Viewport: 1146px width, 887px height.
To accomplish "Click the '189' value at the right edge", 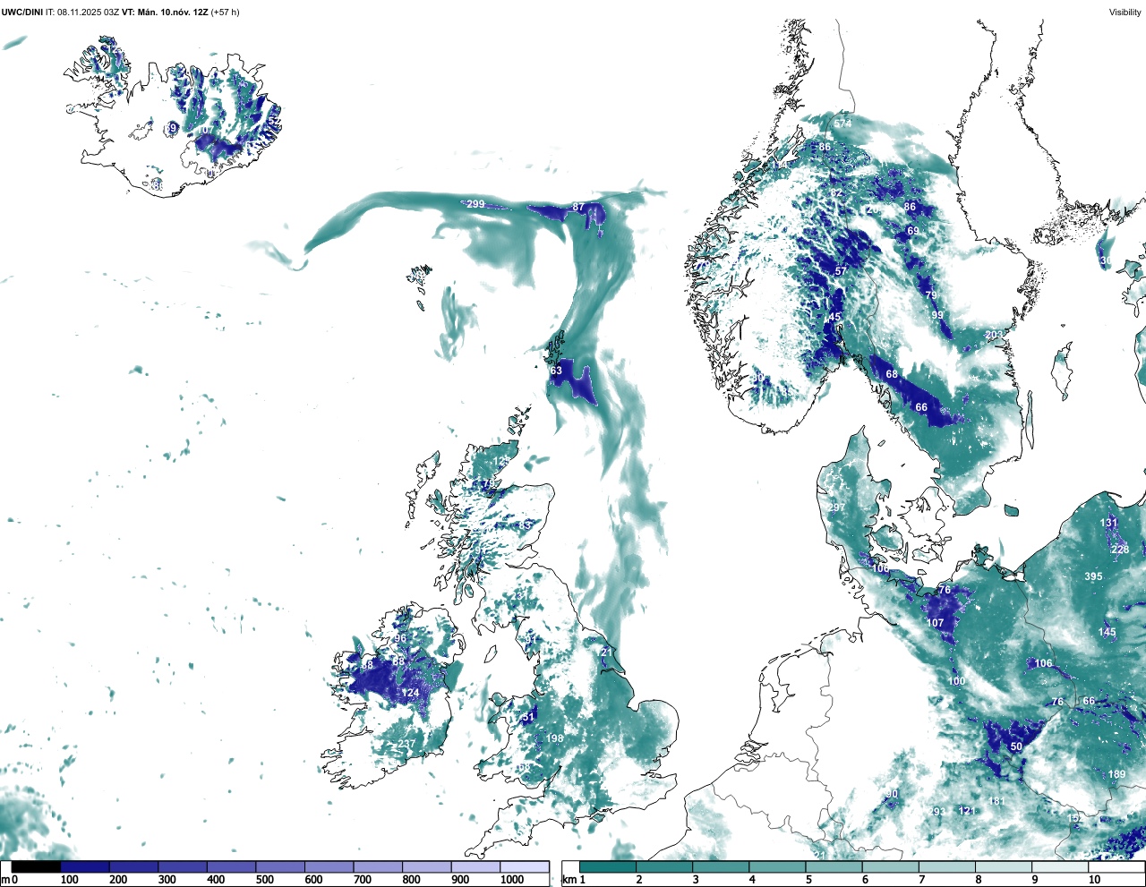I will pos(1116,774).
